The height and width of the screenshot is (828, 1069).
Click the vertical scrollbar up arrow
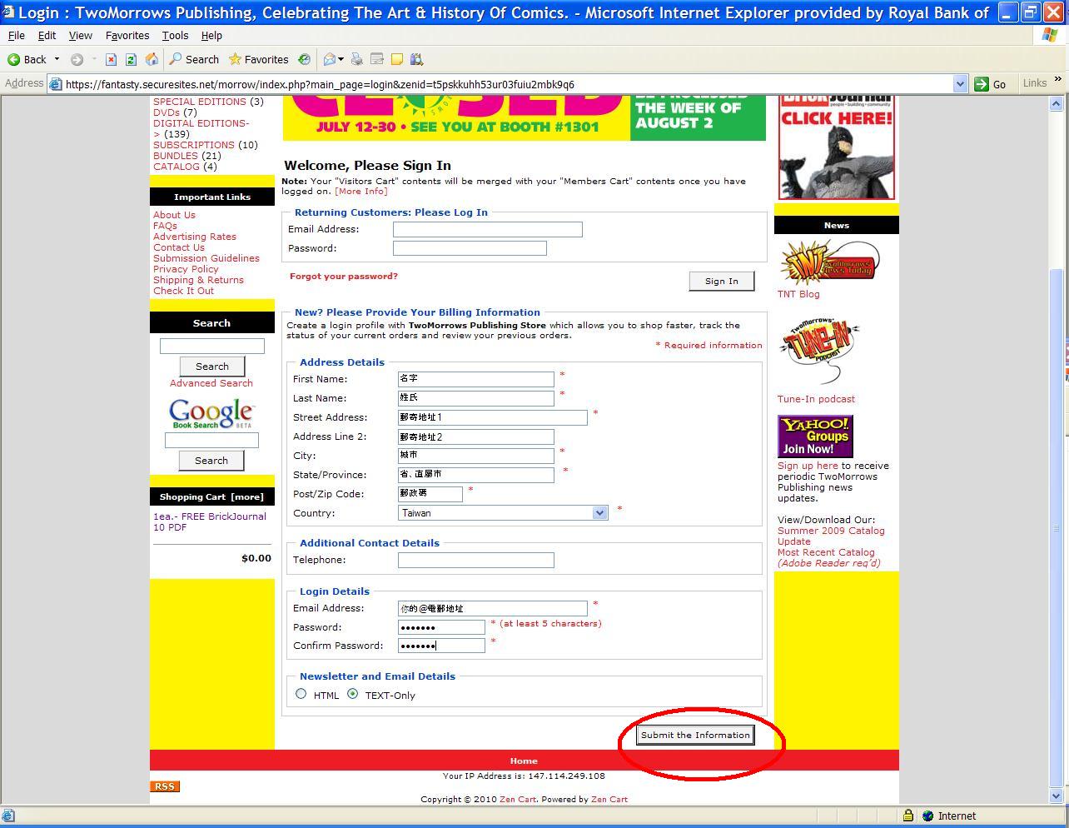click(1057, 103)
